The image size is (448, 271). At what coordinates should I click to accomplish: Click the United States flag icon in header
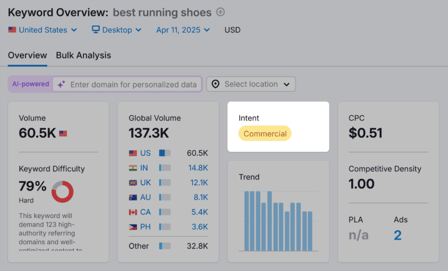(12, 29)
